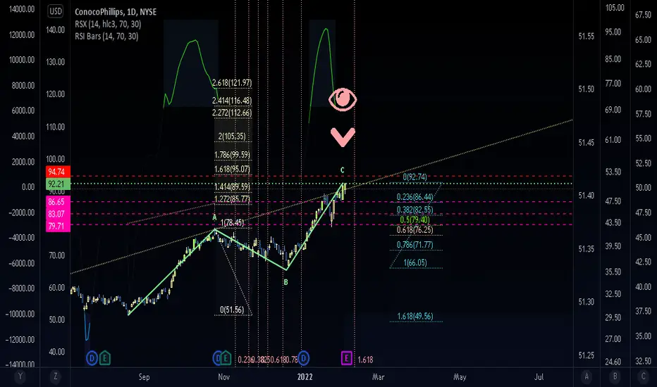Click Fib retracement label 0.382(82.55)
The height and width of the screenshot is (387, 657).
[x=415, y=210]
